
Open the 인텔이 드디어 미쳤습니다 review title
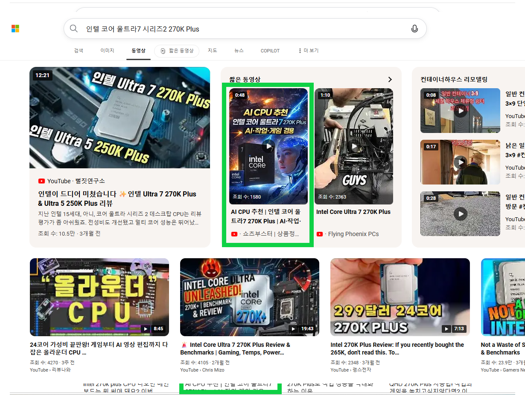tap(117, 199)
